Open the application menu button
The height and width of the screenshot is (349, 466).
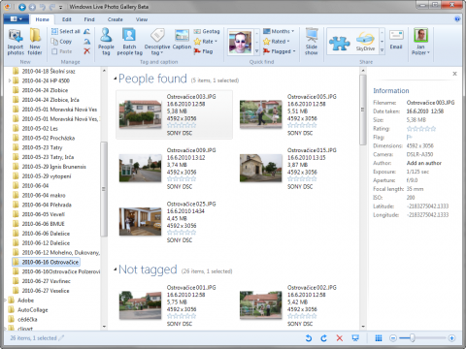(x=17, y=19)
